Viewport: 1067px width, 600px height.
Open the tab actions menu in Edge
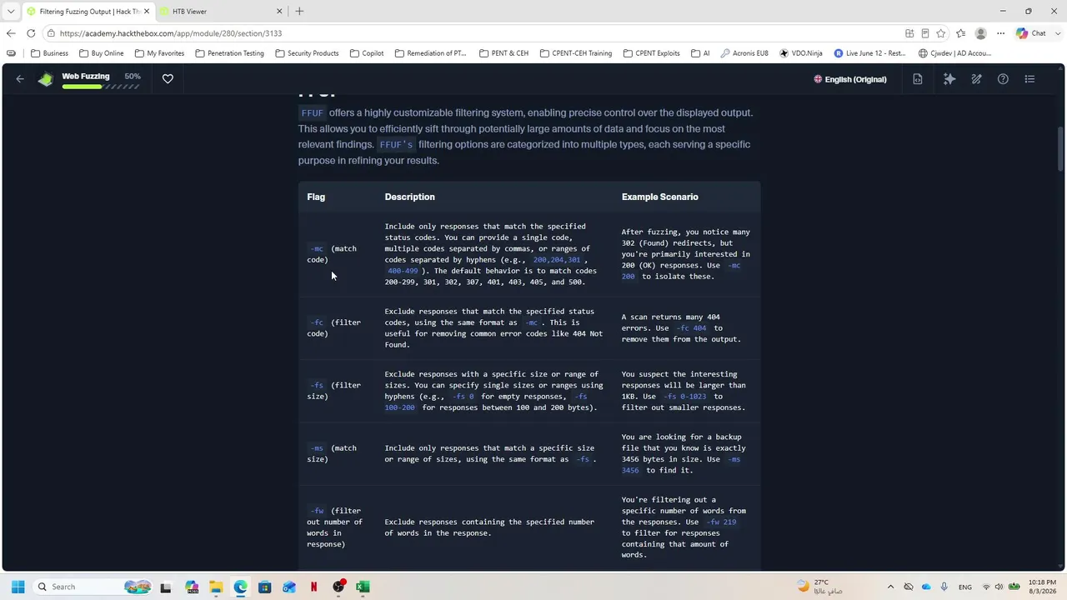tap(10, 12)
